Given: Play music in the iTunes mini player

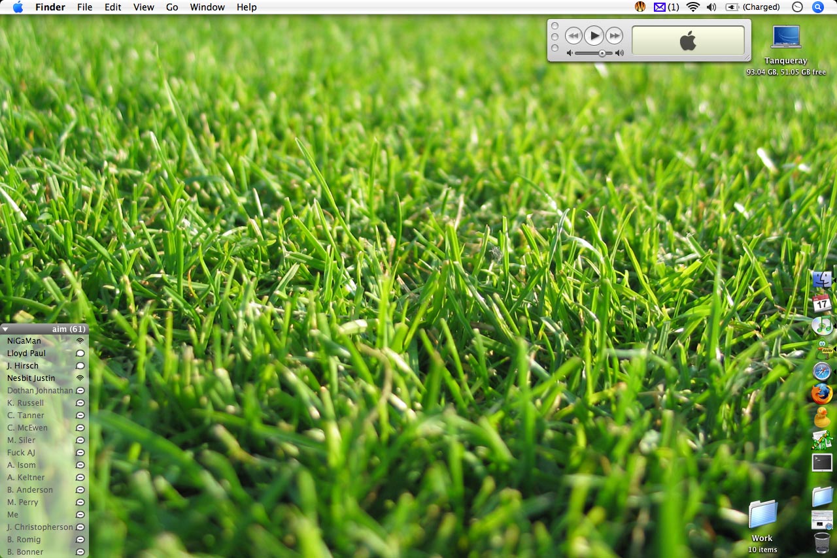Looking at the screenshot, I should click(x=594, y=35).
